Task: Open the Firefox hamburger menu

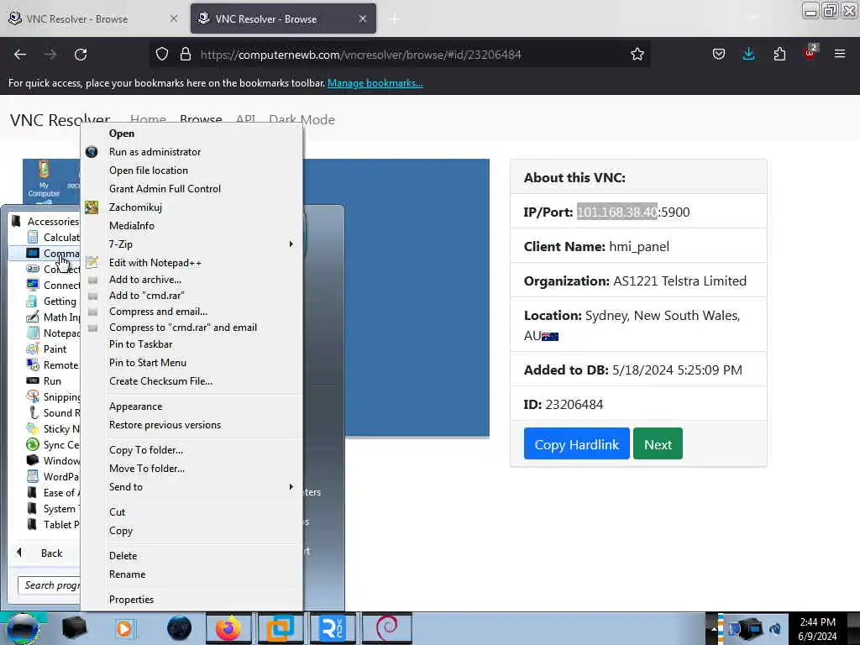Action: (840, 54)
